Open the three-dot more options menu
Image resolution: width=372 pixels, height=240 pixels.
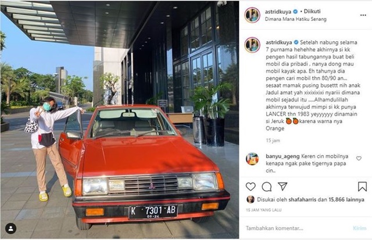(363, 15)
